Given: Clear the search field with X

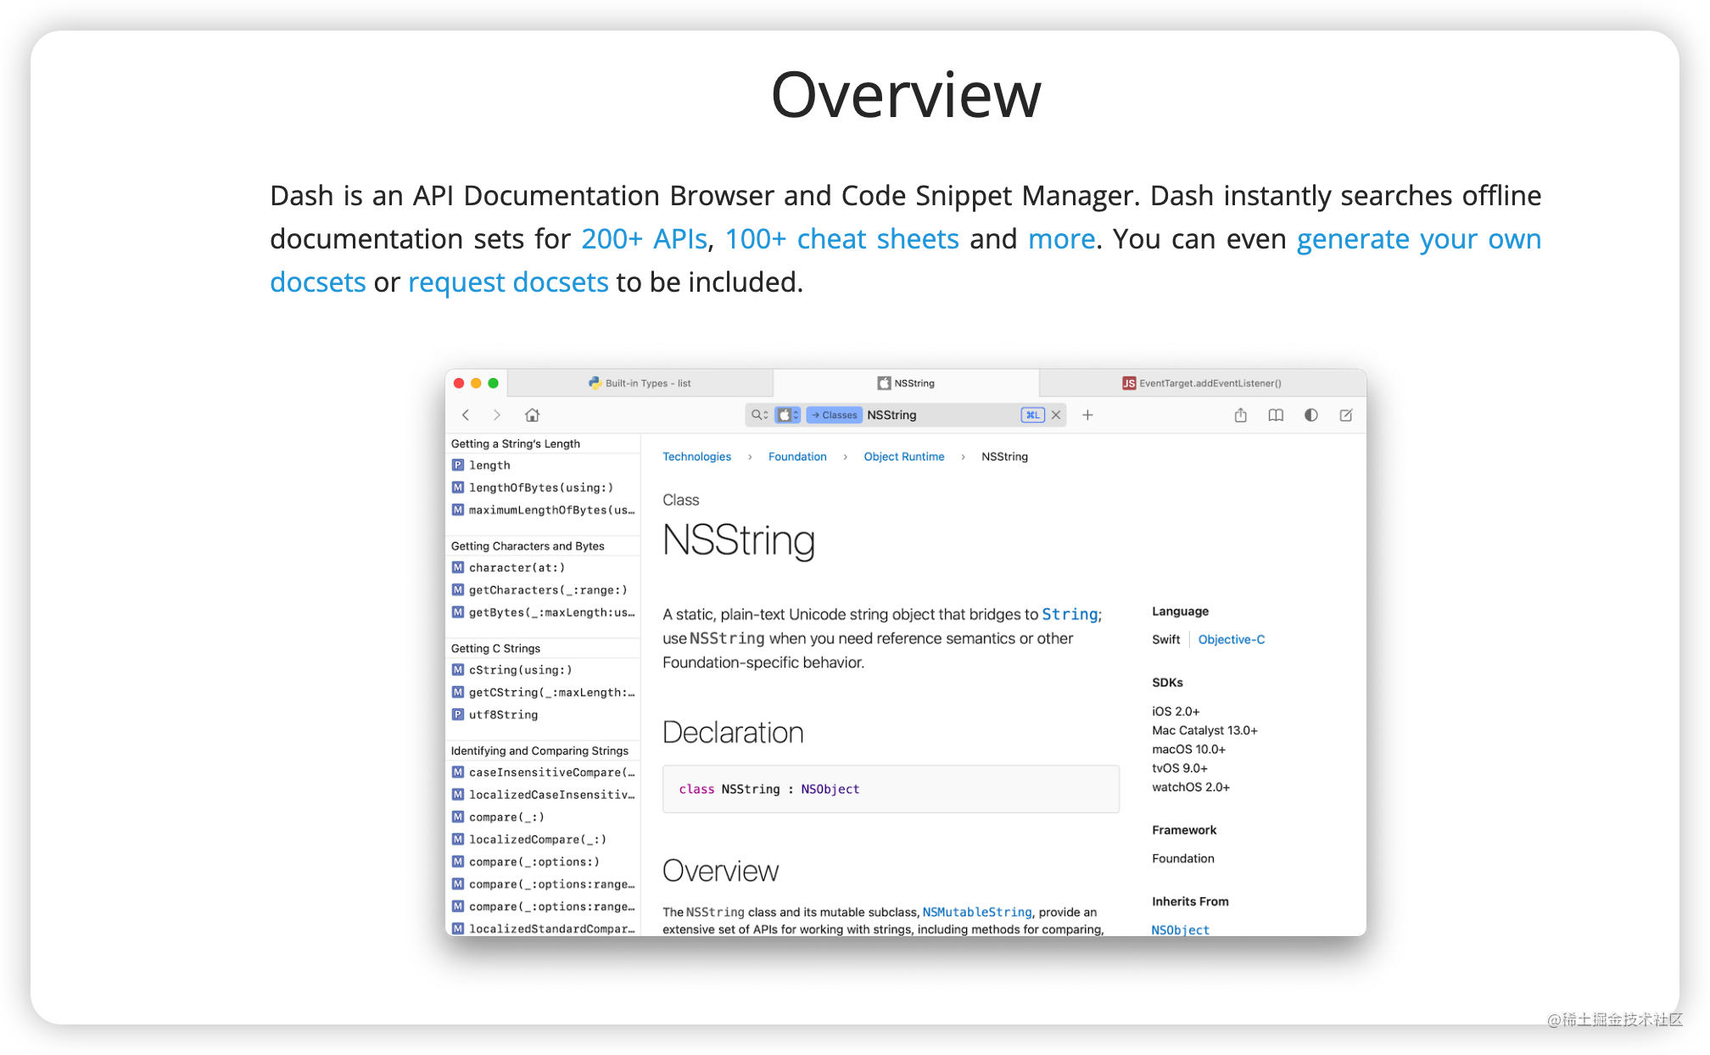Looking at the screenshot, I should click(x=1056, y=415).
